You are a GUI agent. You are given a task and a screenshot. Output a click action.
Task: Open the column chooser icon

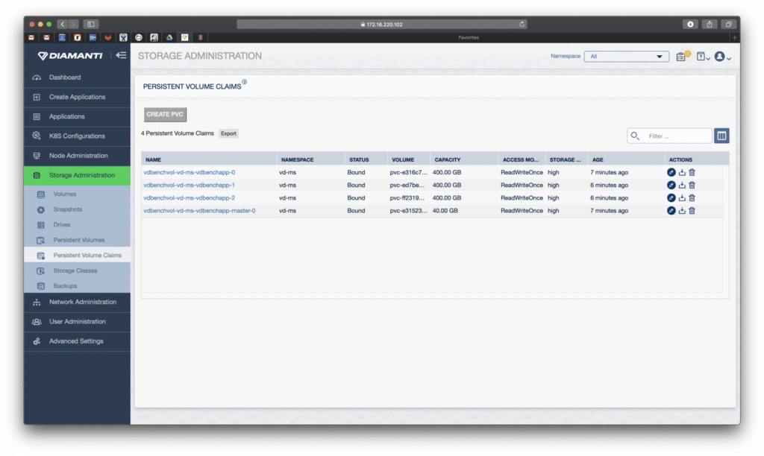(721, 136)
